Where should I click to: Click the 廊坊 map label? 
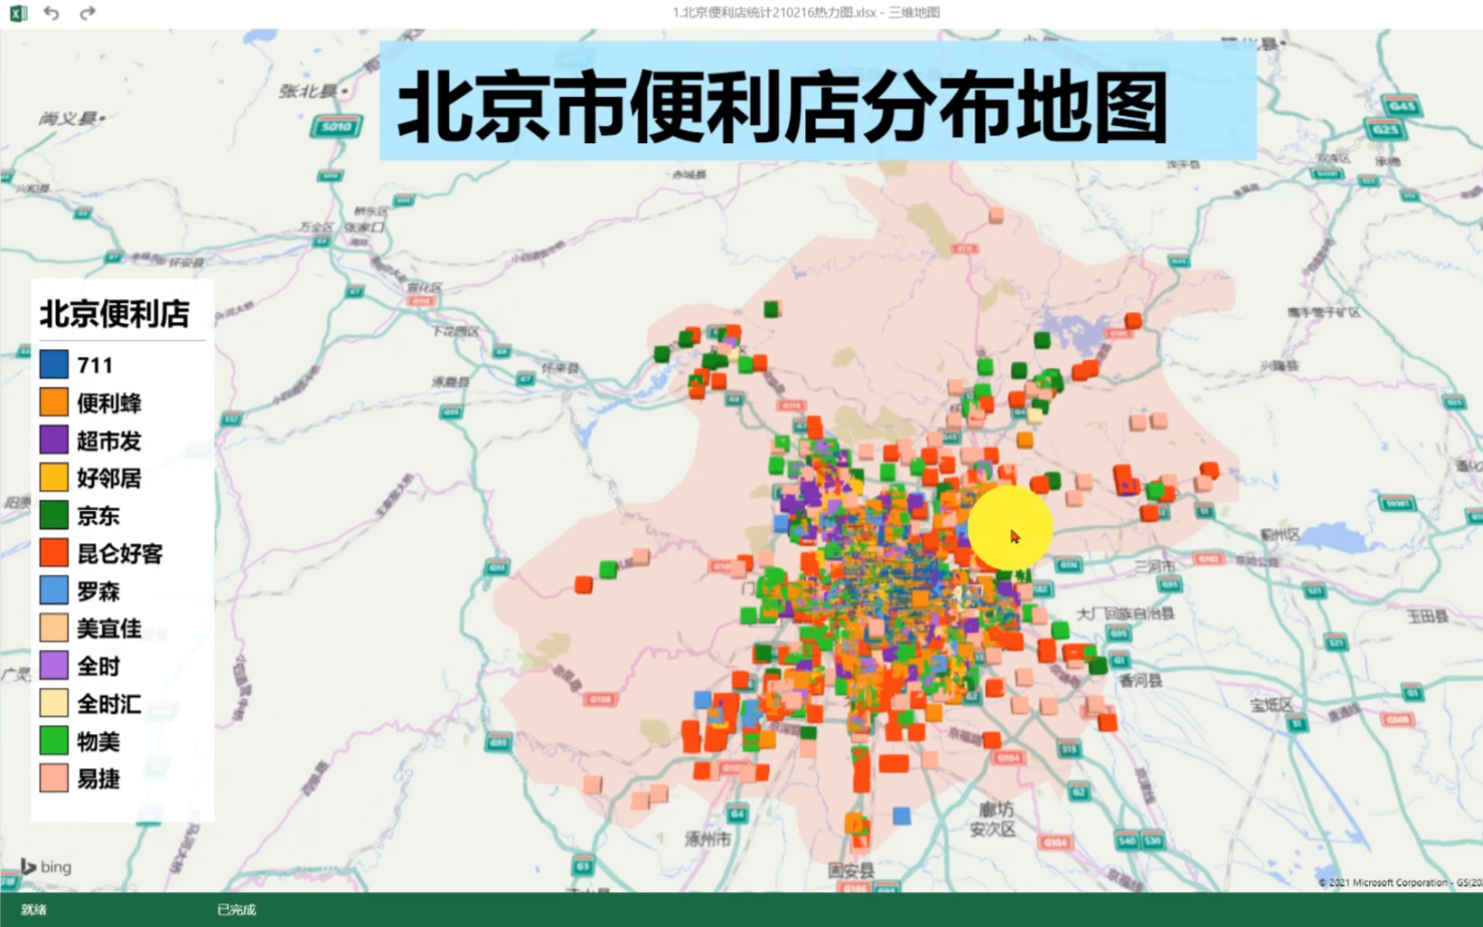point(997,809)
